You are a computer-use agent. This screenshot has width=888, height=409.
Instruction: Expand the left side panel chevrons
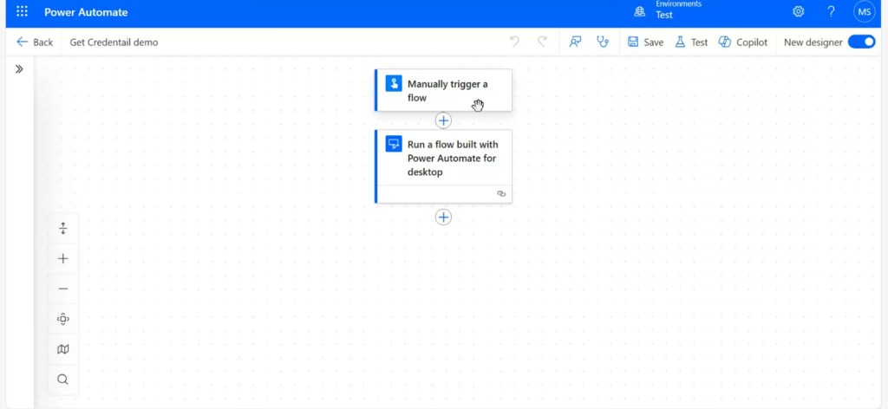[19, 69]
